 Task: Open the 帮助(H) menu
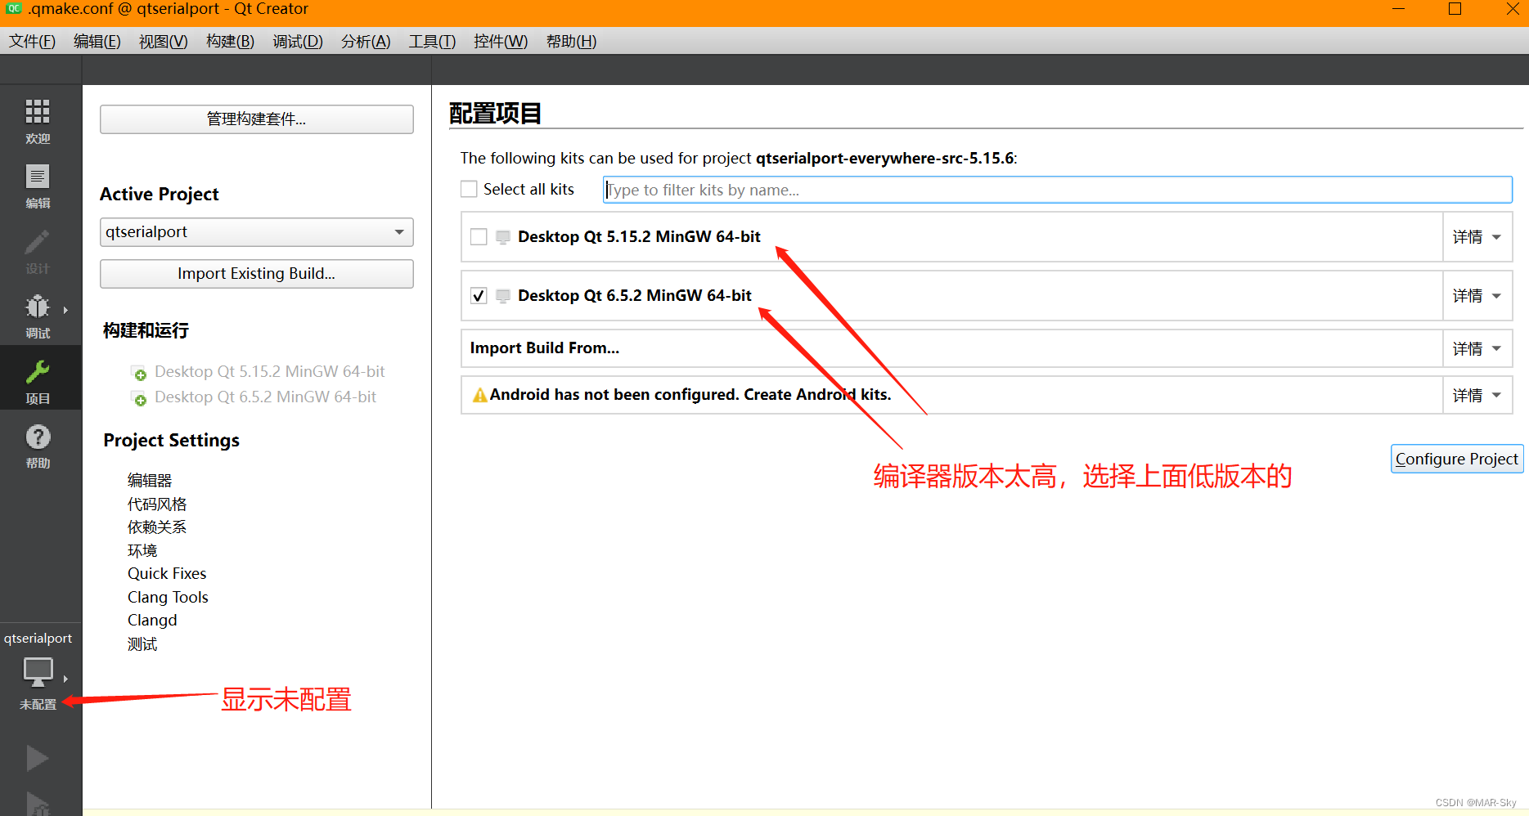click(x=571, y=41)
